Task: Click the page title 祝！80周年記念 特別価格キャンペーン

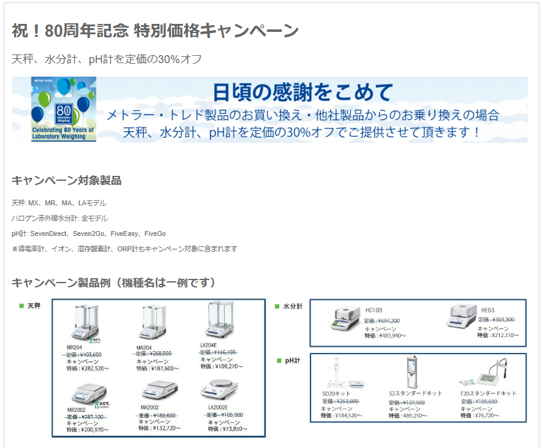Action: pyautogui.click(x=155, y=31)
